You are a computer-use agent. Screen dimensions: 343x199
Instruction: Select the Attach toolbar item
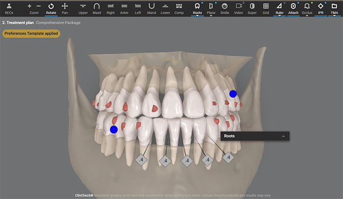pos(293,9)
